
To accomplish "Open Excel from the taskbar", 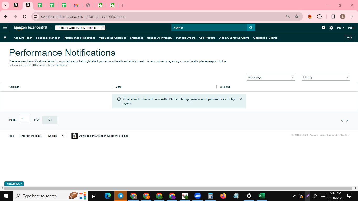I will (262, 196).
